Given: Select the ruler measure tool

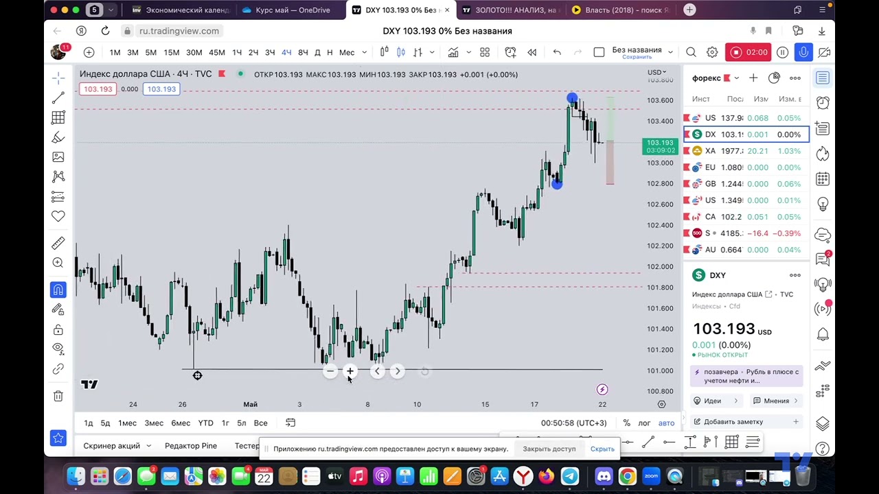Looking at the screenshot, I should [58, 243].
